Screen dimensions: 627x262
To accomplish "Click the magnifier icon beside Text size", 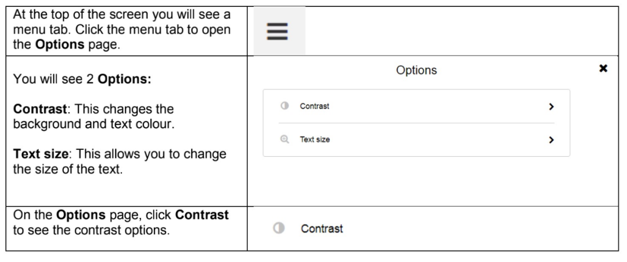I will [284, 139].
